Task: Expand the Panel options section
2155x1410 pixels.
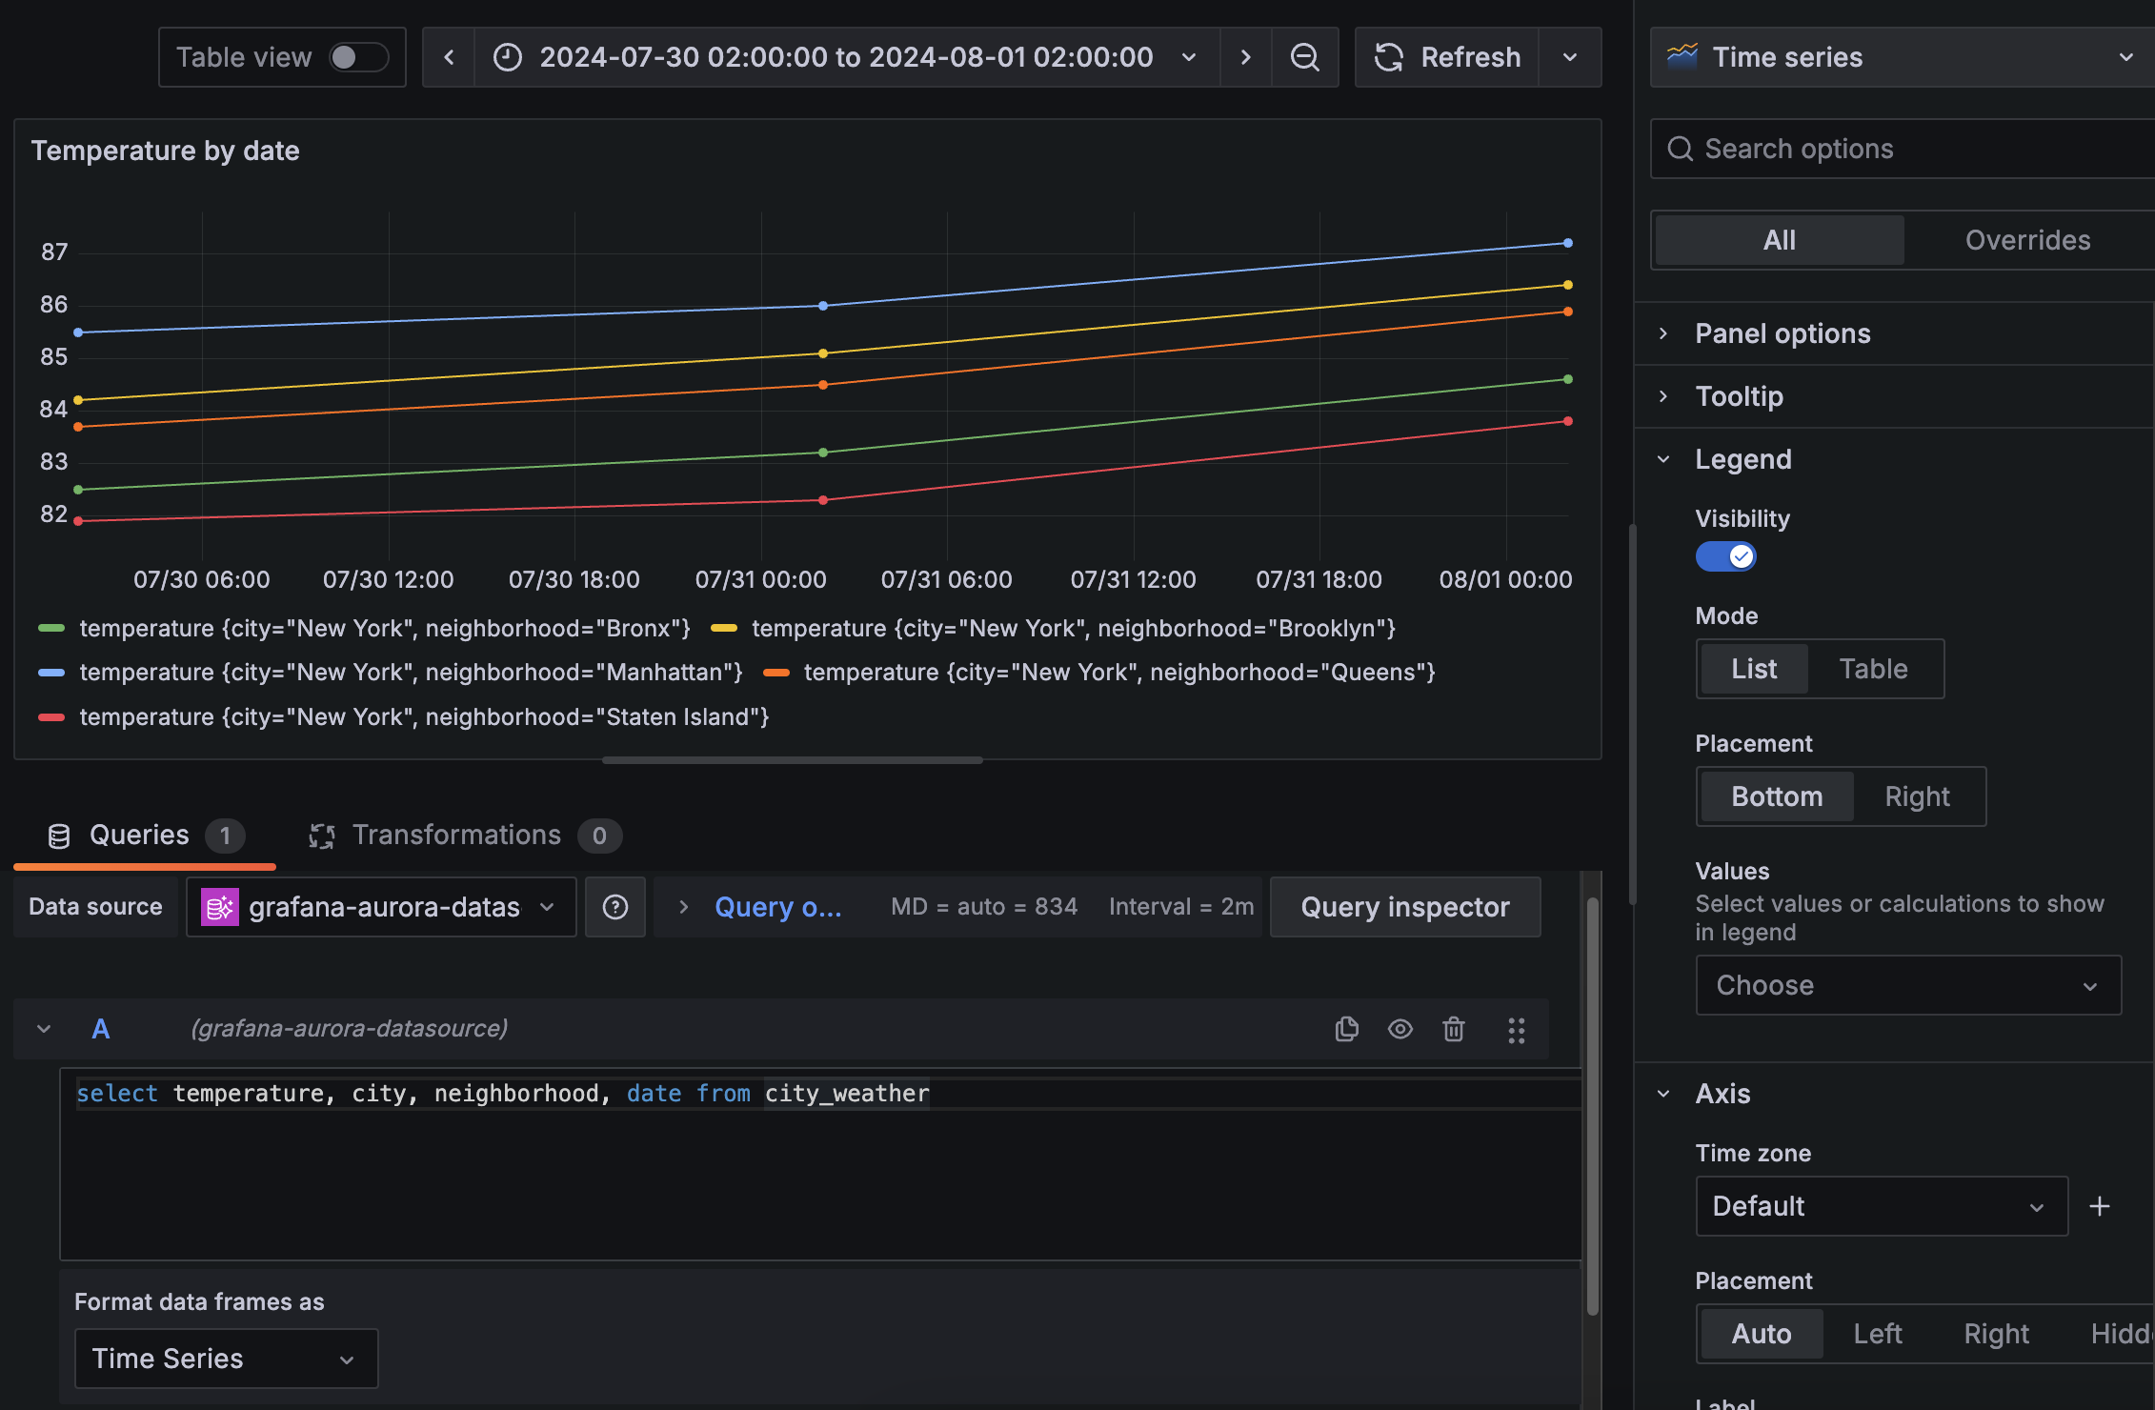Action: coord(1782,332)
